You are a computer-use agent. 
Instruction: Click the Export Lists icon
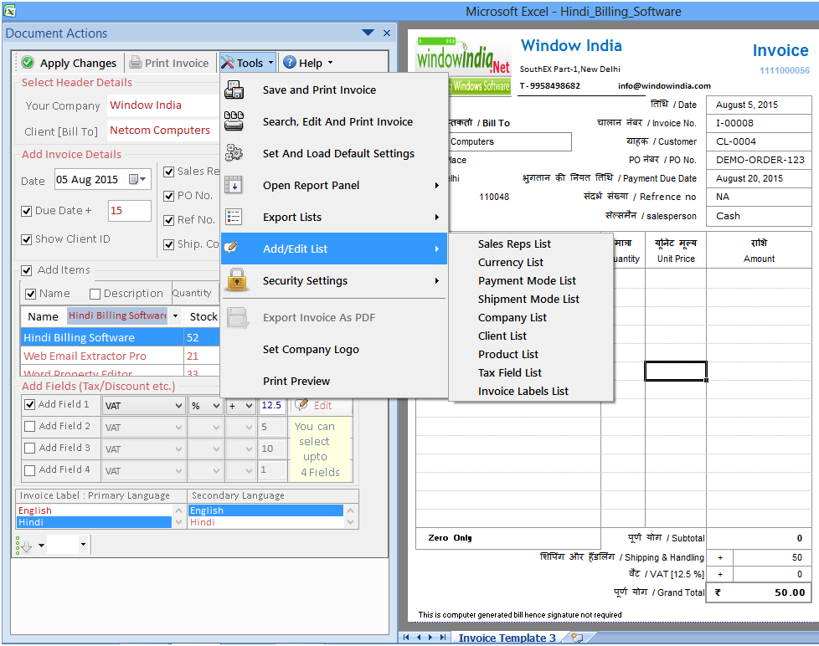(234, 217)
